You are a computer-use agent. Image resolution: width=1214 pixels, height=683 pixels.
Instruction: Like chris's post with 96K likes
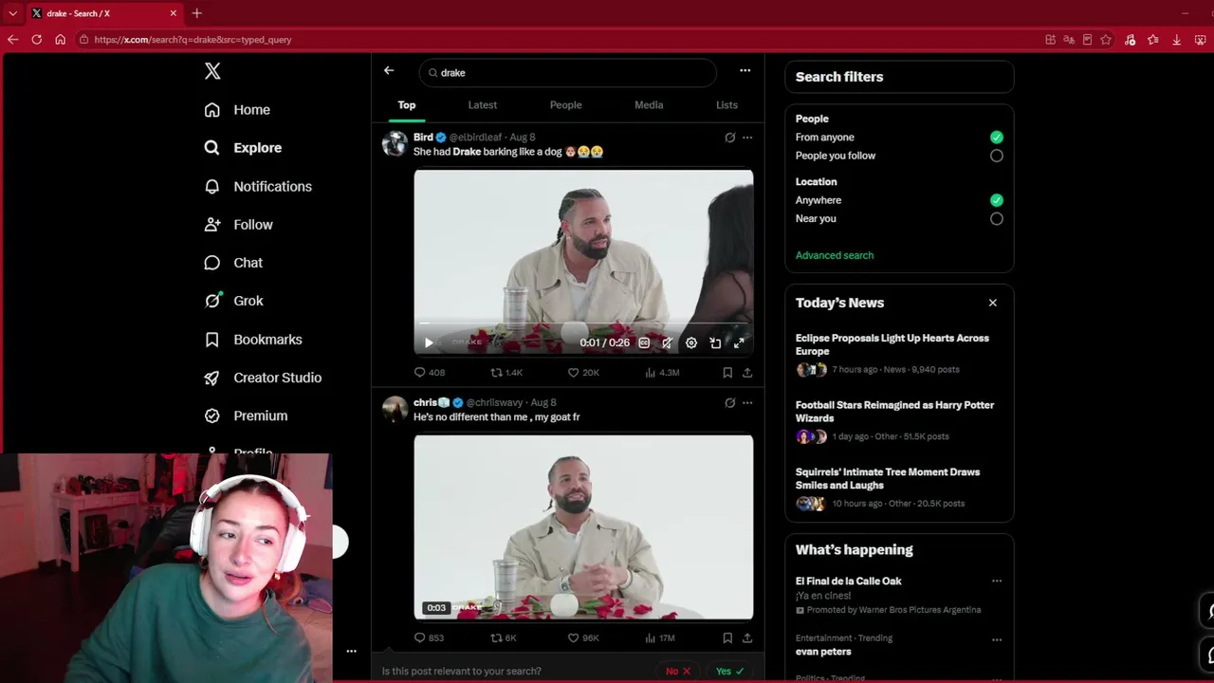click(583, 638)
